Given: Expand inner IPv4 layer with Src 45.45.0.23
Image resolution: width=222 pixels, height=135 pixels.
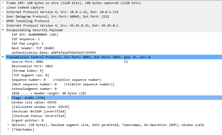Looking at the screenshot, I should [x=3, y=26].
